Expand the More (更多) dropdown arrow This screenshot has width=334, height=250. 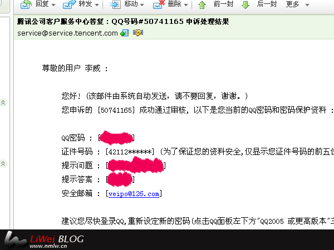point(307,4)
